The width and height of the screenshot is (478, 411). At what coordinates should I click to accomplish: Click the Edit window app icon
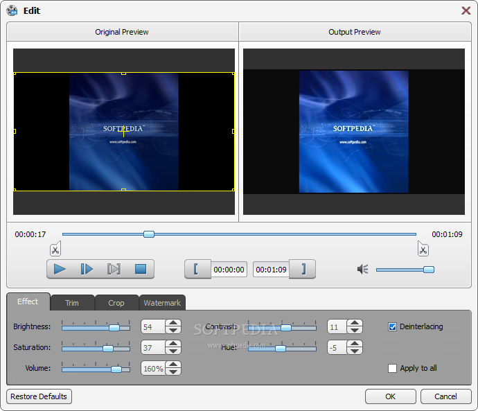(x=12, y=10)
